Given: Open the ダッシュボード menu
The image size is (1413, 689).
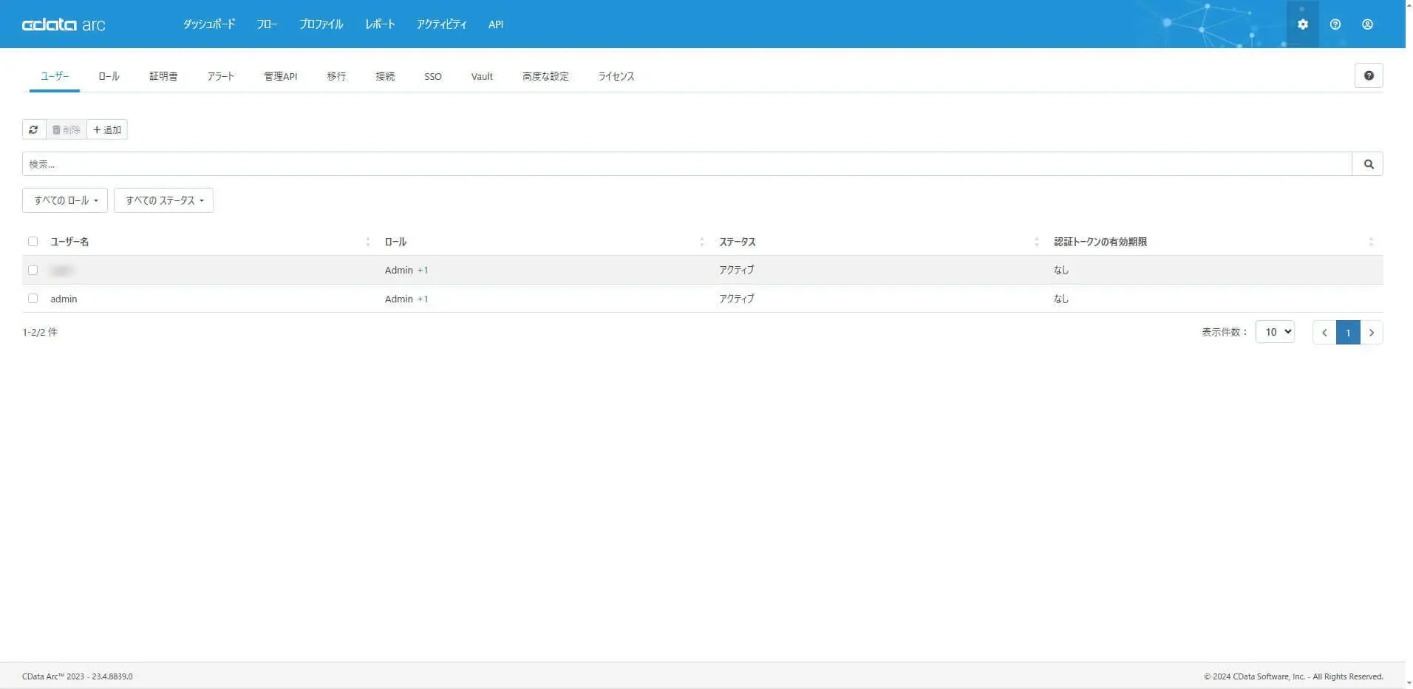Looking at the screenshot, I should click(x=209, y=24).
